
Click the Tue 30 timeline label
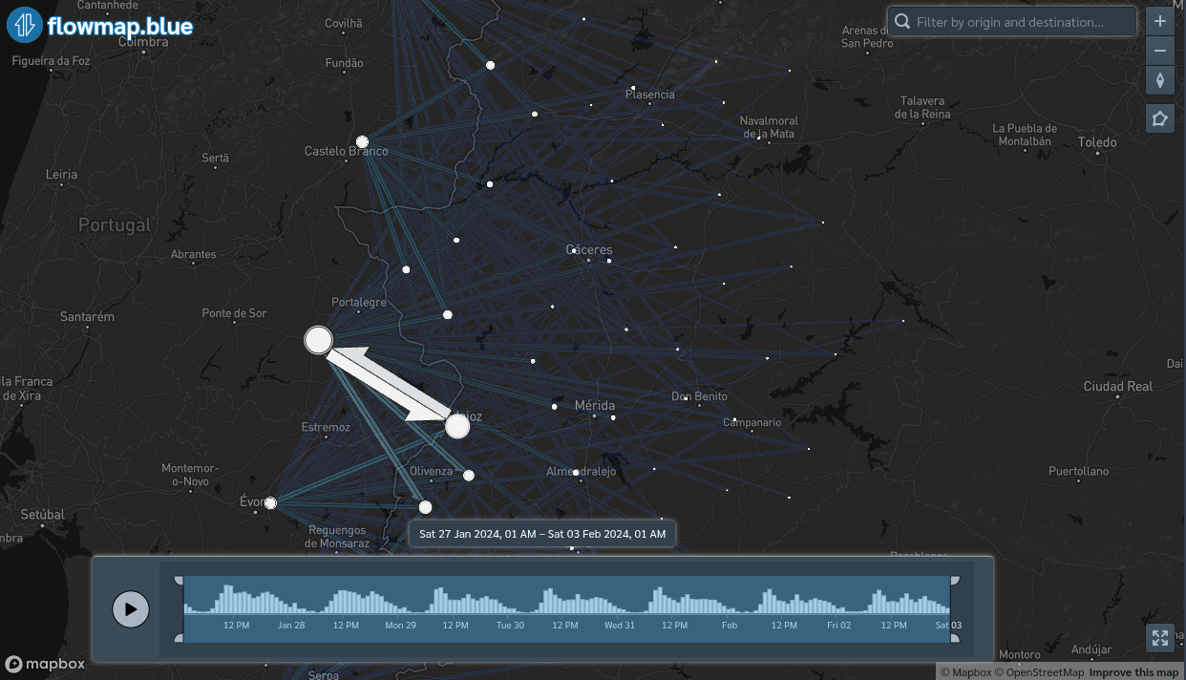click(510, 626)
